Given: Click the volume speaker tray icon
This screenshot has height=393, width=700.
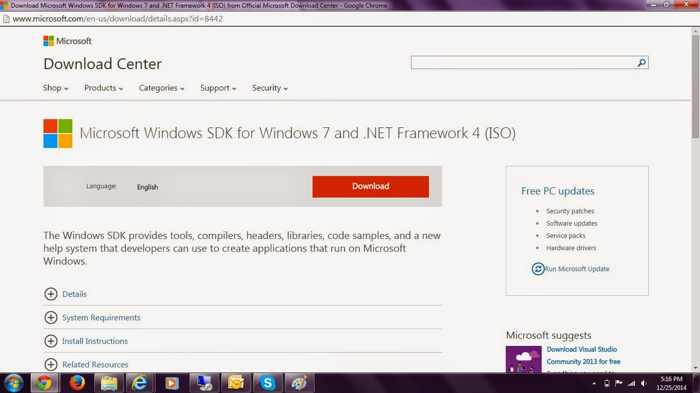Looking at the screenshot, I should click(644, 383).
